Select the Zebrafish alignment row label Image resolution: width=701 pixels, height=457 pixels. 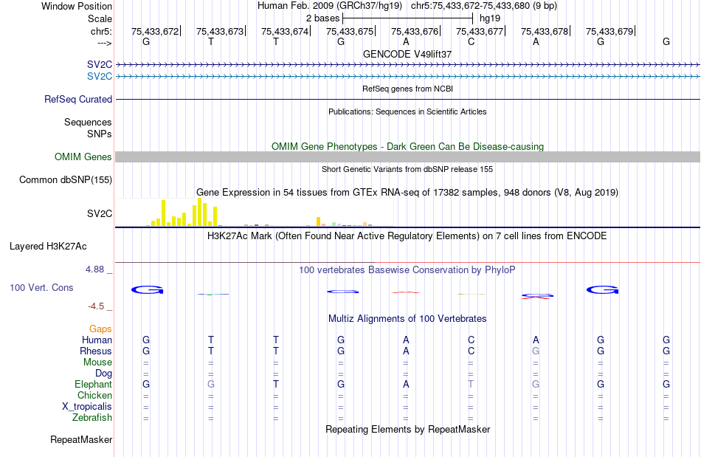pyautogui.click(x=92, y=418)
